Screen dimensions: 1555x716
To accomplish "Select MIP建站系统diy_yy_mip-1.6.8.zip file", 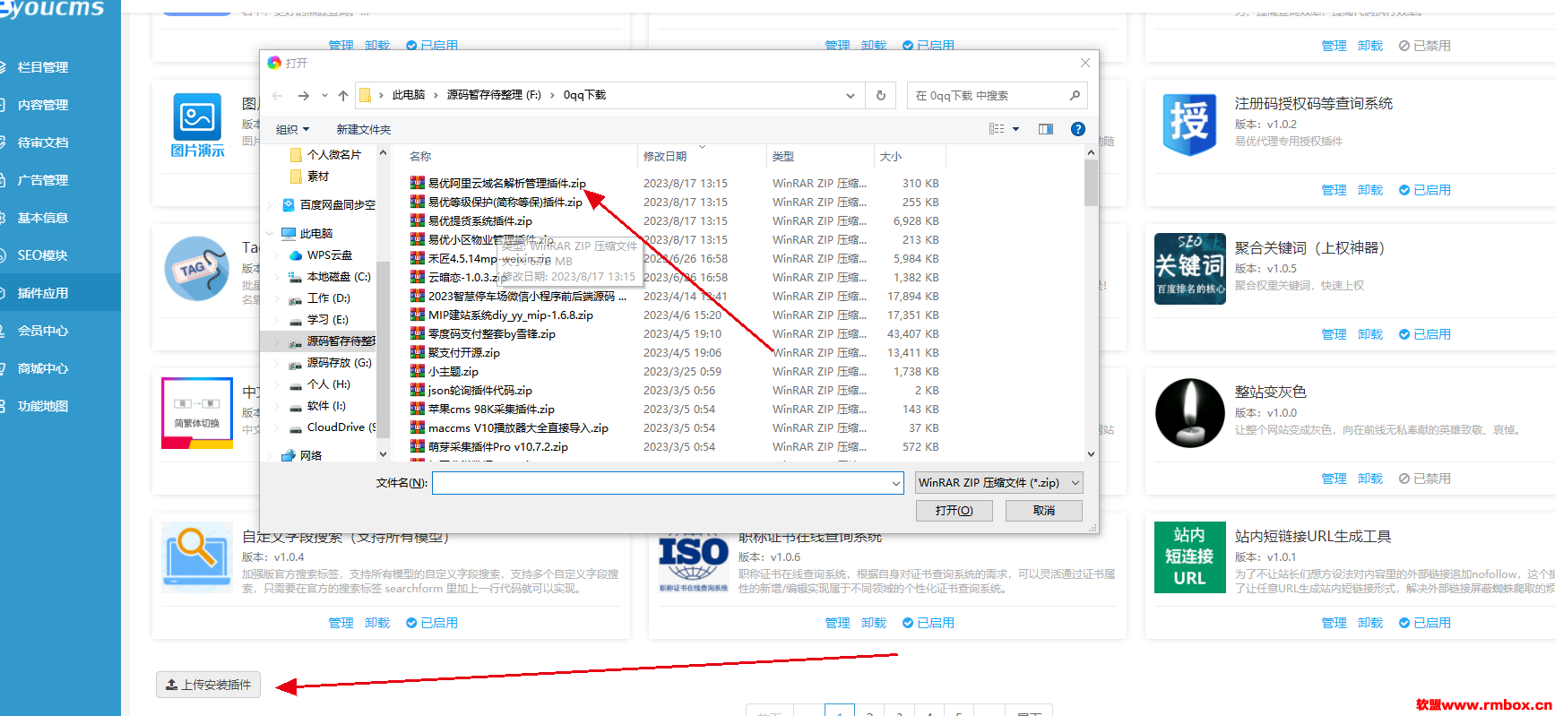I will (x=510, y=315).
